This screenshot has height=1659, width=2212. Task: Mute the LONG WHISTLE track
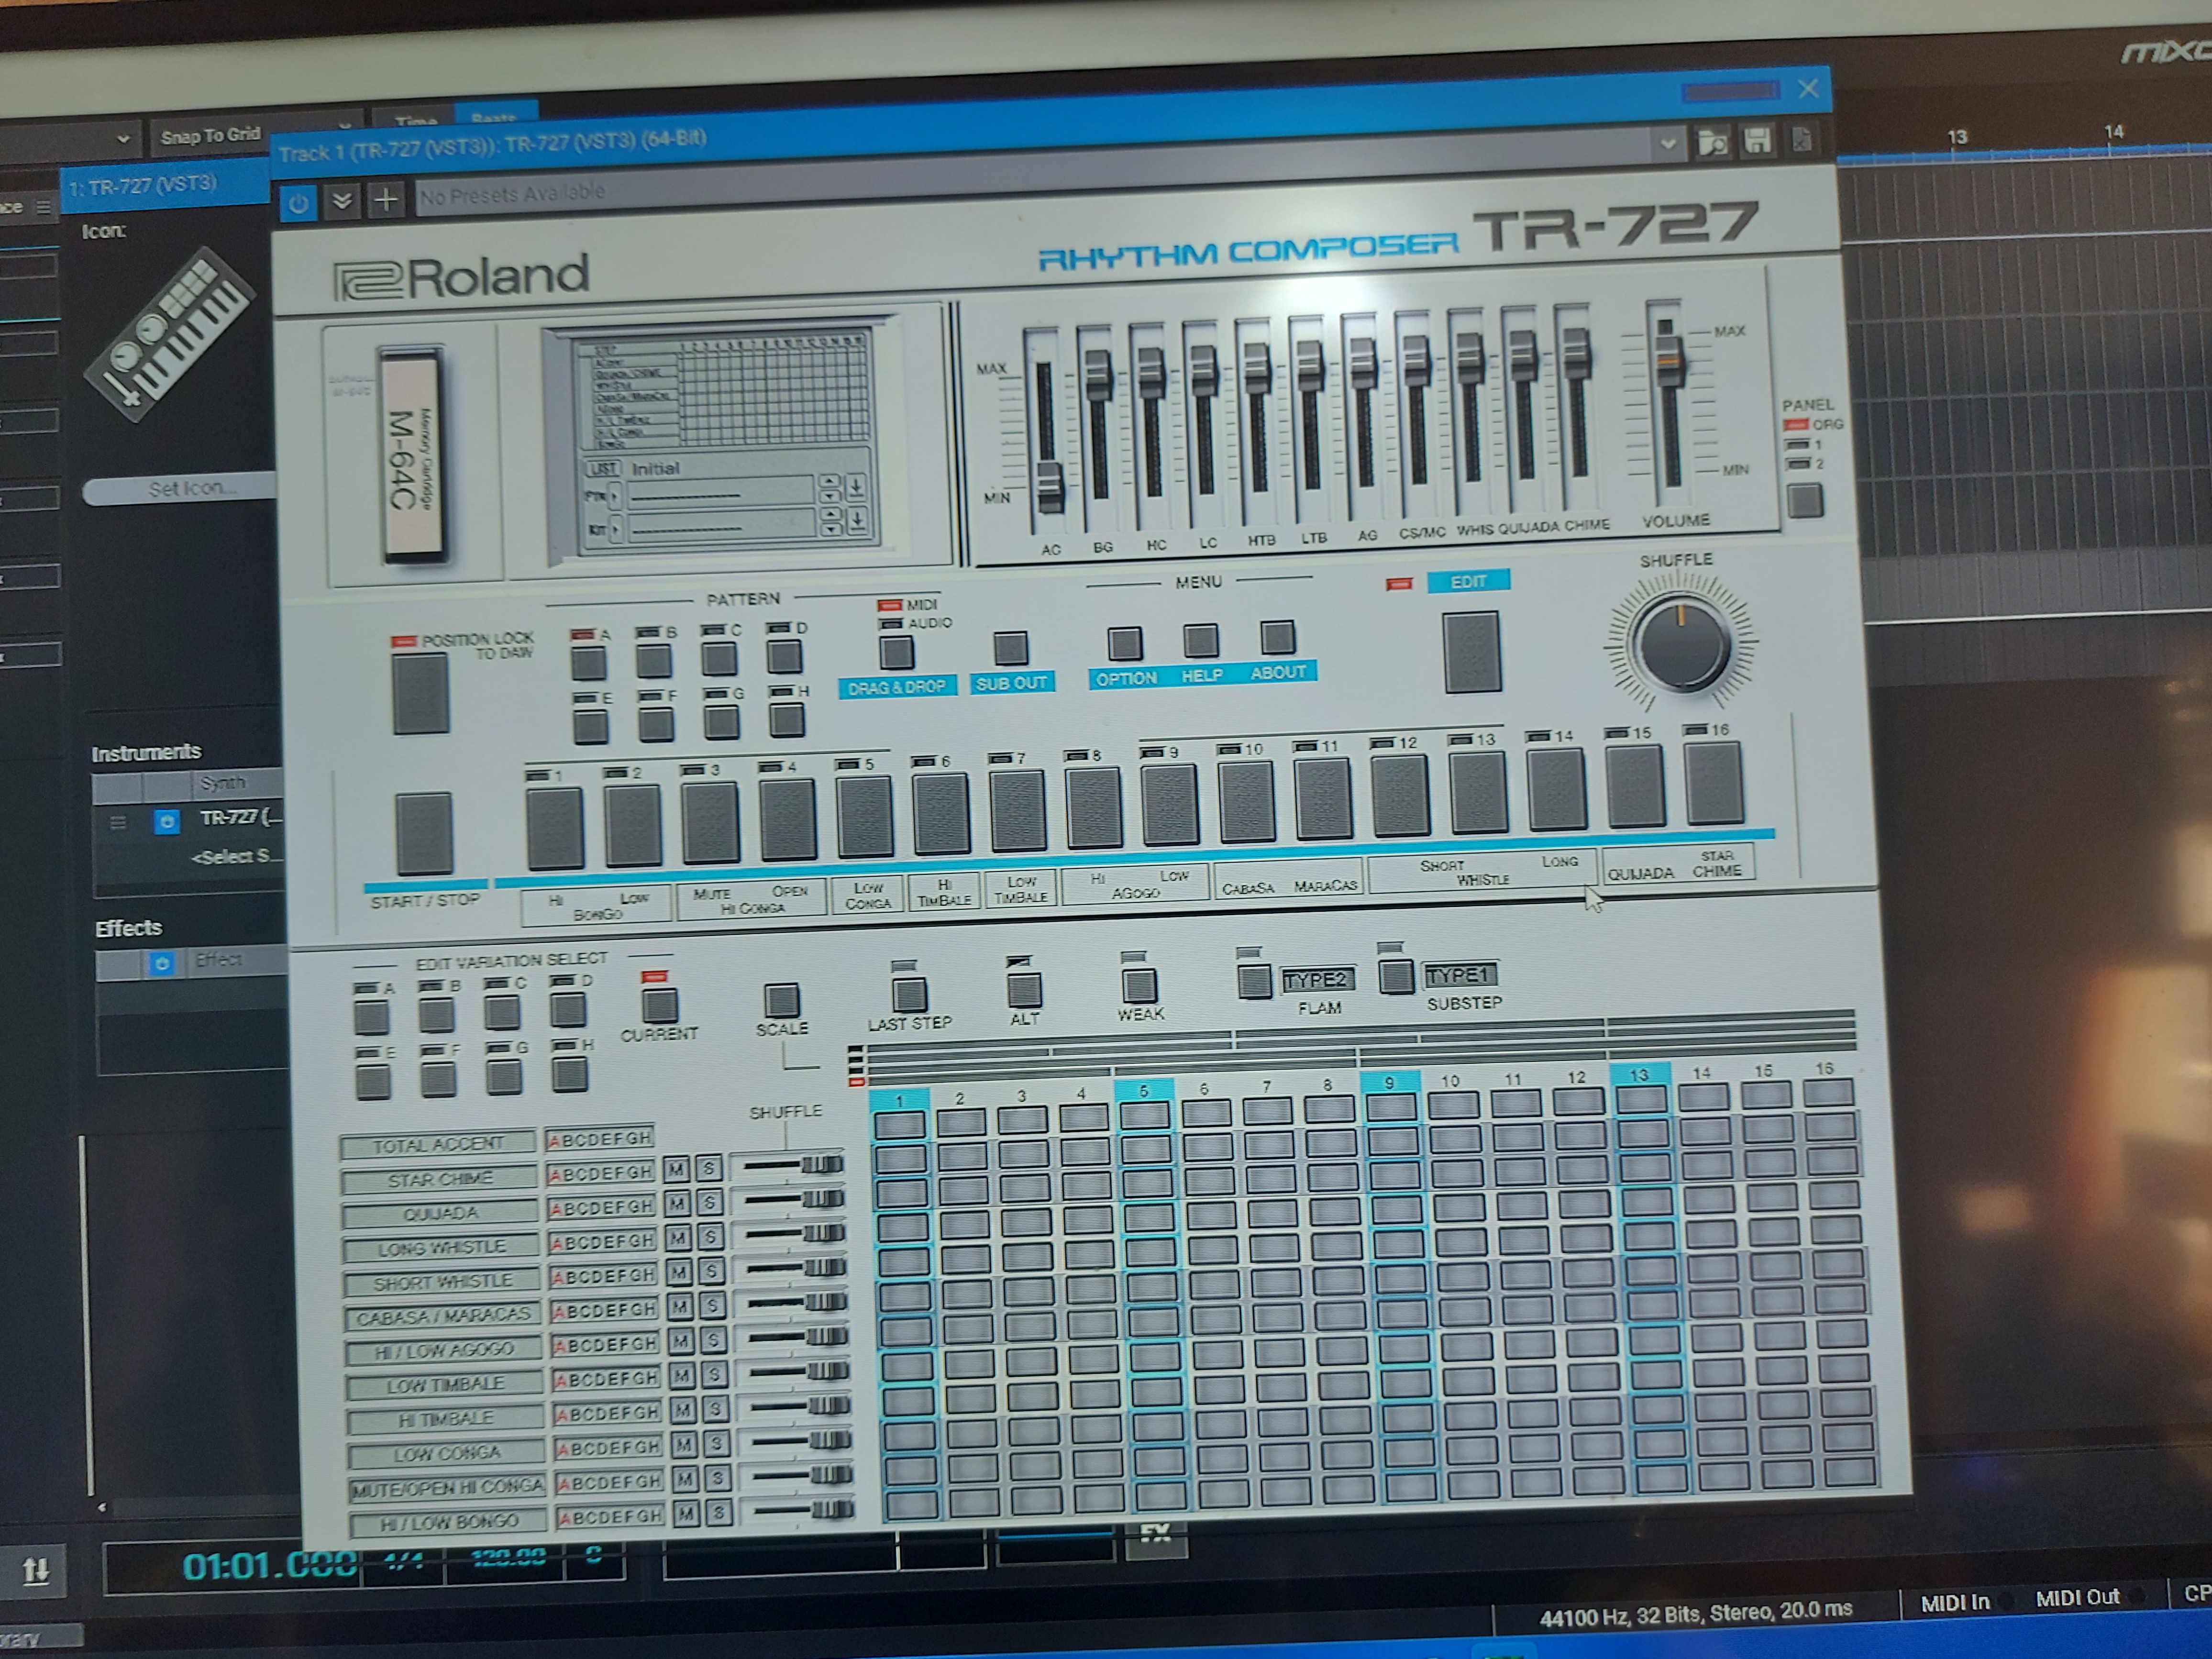[679, 1237]
